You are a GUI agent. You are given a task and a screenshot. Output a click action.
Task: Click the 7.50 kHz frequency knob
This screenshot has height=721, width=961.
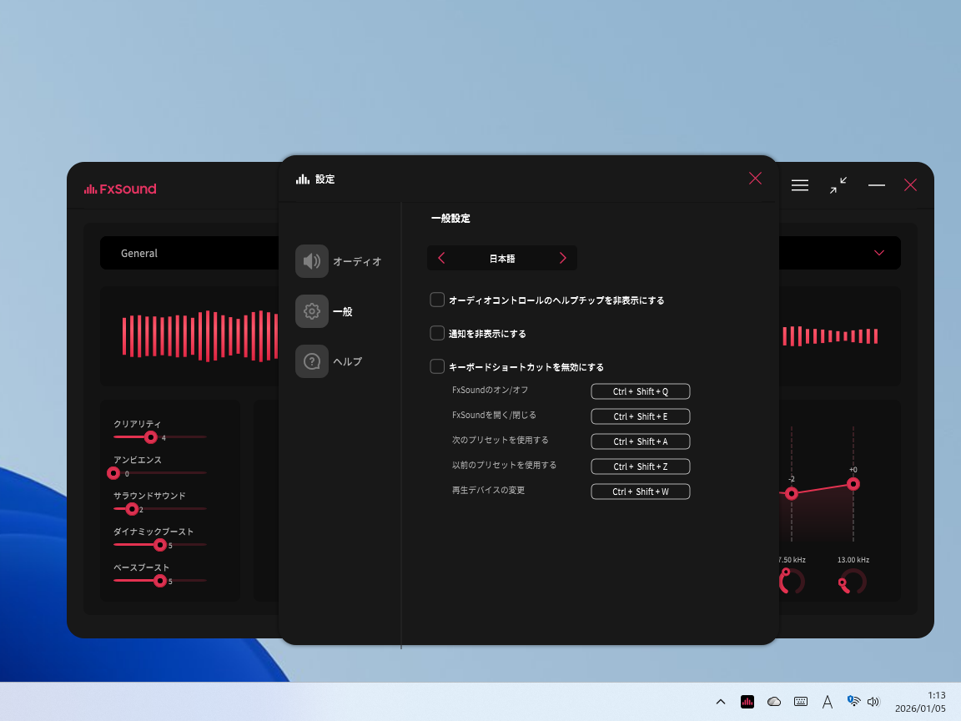tap(792, 581)
